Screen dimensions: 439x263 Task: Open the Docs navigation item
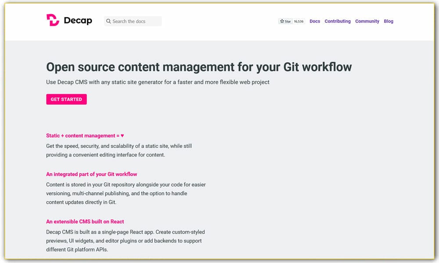click(315, 21)
